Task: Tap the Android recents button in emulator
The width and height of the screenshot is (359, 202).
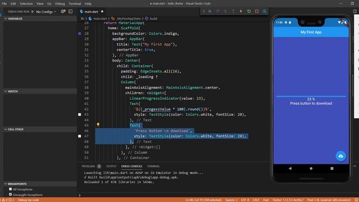Action: [x=332, y=168]
